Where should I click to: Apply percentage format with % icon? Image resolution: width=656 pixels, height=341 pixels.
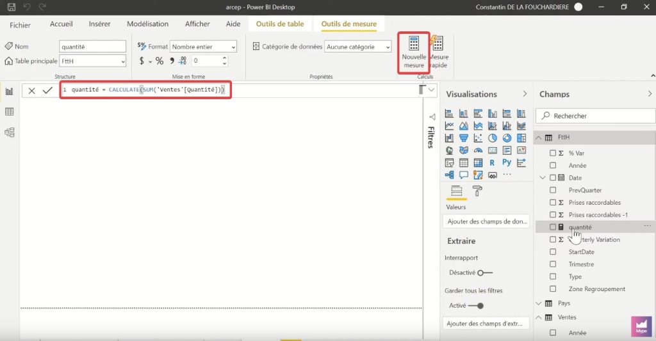tap(160, 61)
